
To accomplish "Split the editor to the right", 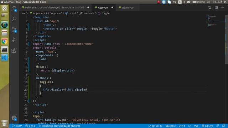I will pyautogui.click(x=216, y=7).
